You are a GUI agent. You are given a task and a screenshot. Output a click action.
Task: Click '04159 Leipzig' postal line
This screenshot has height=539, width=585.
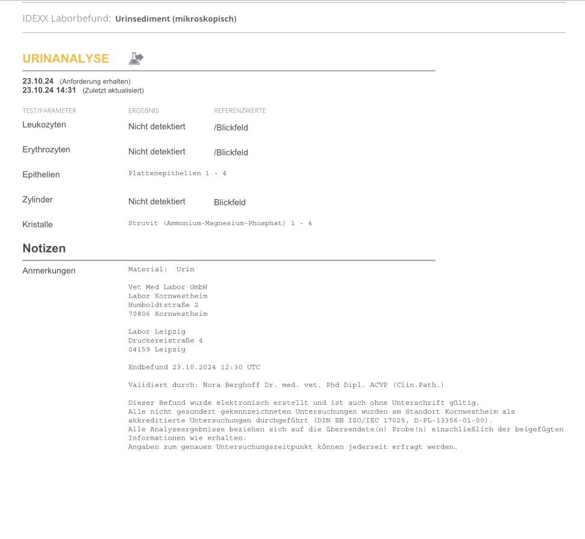157,350
